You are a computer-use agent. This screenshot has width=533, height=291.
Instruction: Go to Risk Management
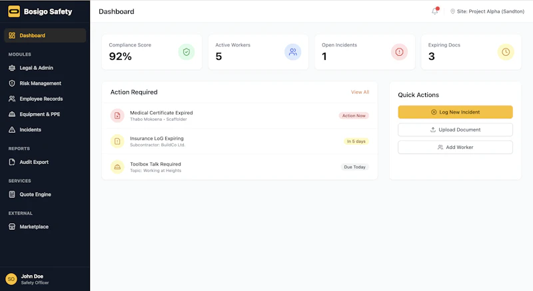45,83
